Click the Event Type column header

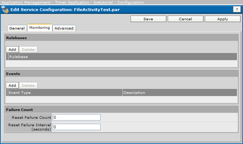click(x=20, y=92)
